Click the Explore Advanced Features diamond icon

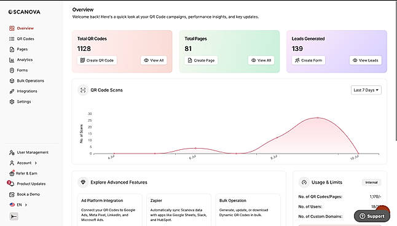(x=83, y=182)
